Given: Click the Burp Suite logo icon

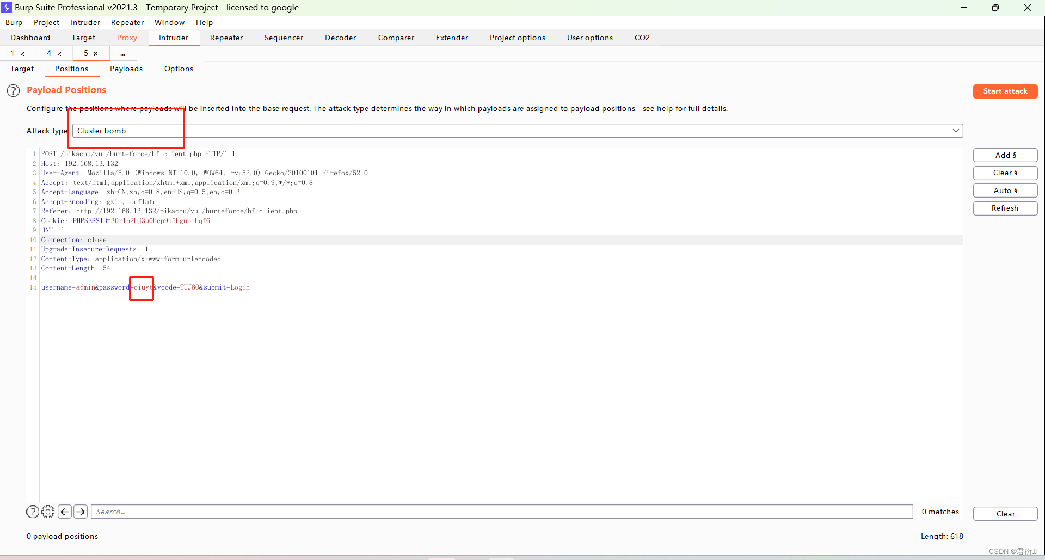Looking at the screenshot, I should point(7,7).
